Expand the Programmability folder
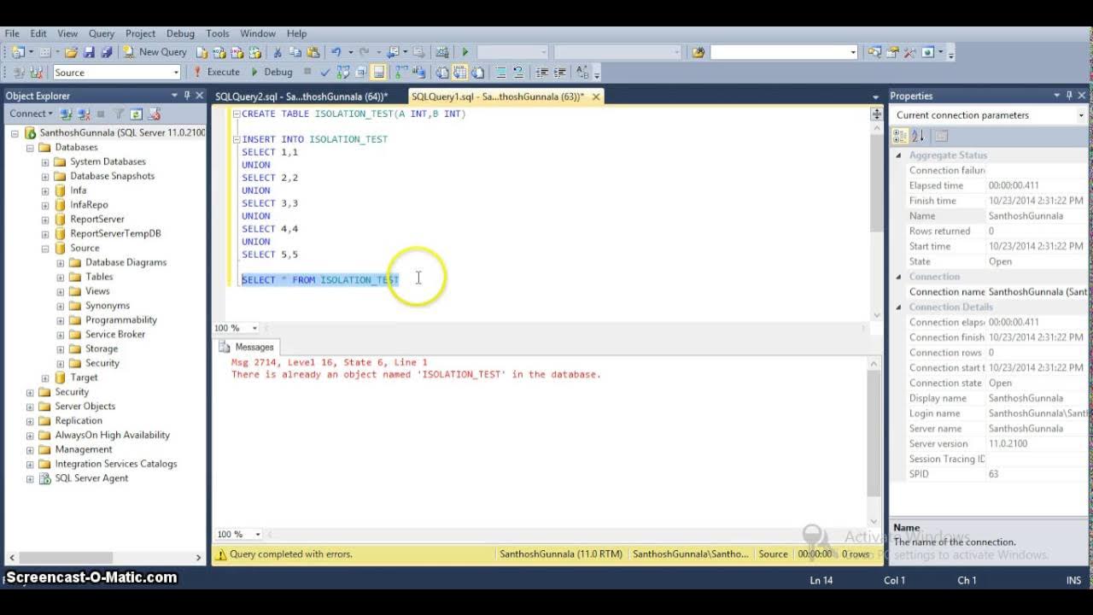This screenshot has width=1093, height=615. click(61, 320)
